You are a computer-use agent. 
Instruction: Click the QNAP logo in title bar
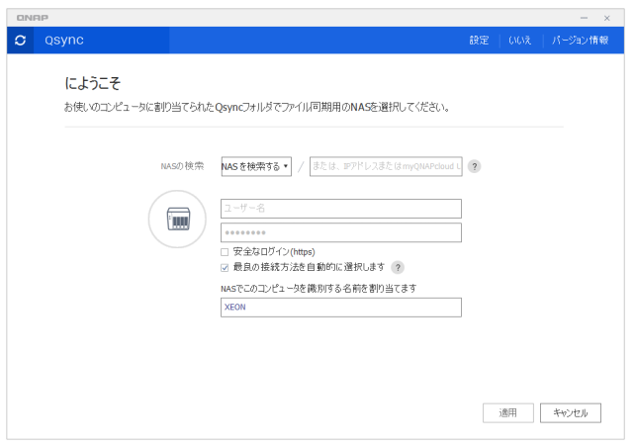click(33, 18)
